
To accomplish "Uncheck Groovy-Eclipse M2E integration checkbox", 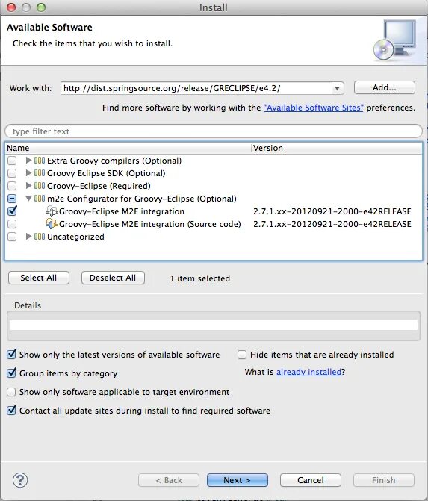I will click(12, 211).
